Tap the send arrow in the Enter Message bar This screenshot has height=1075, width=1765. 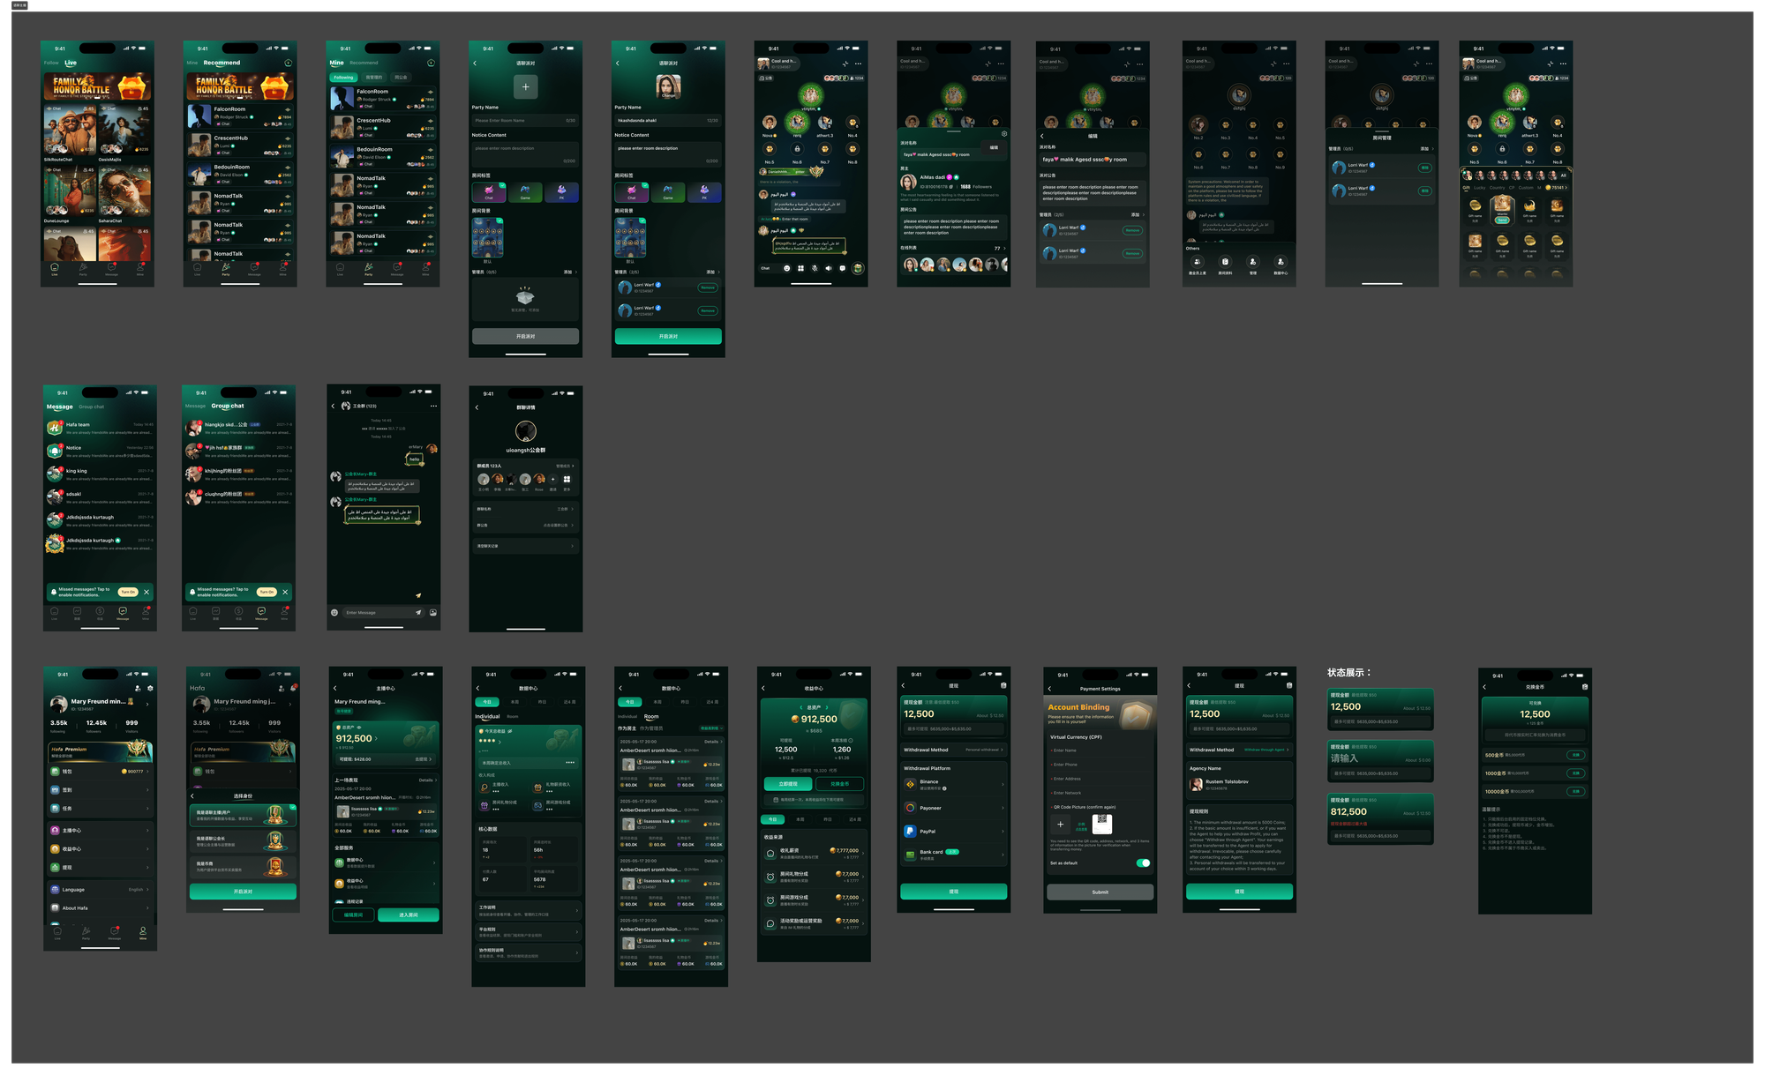[418, 612]
